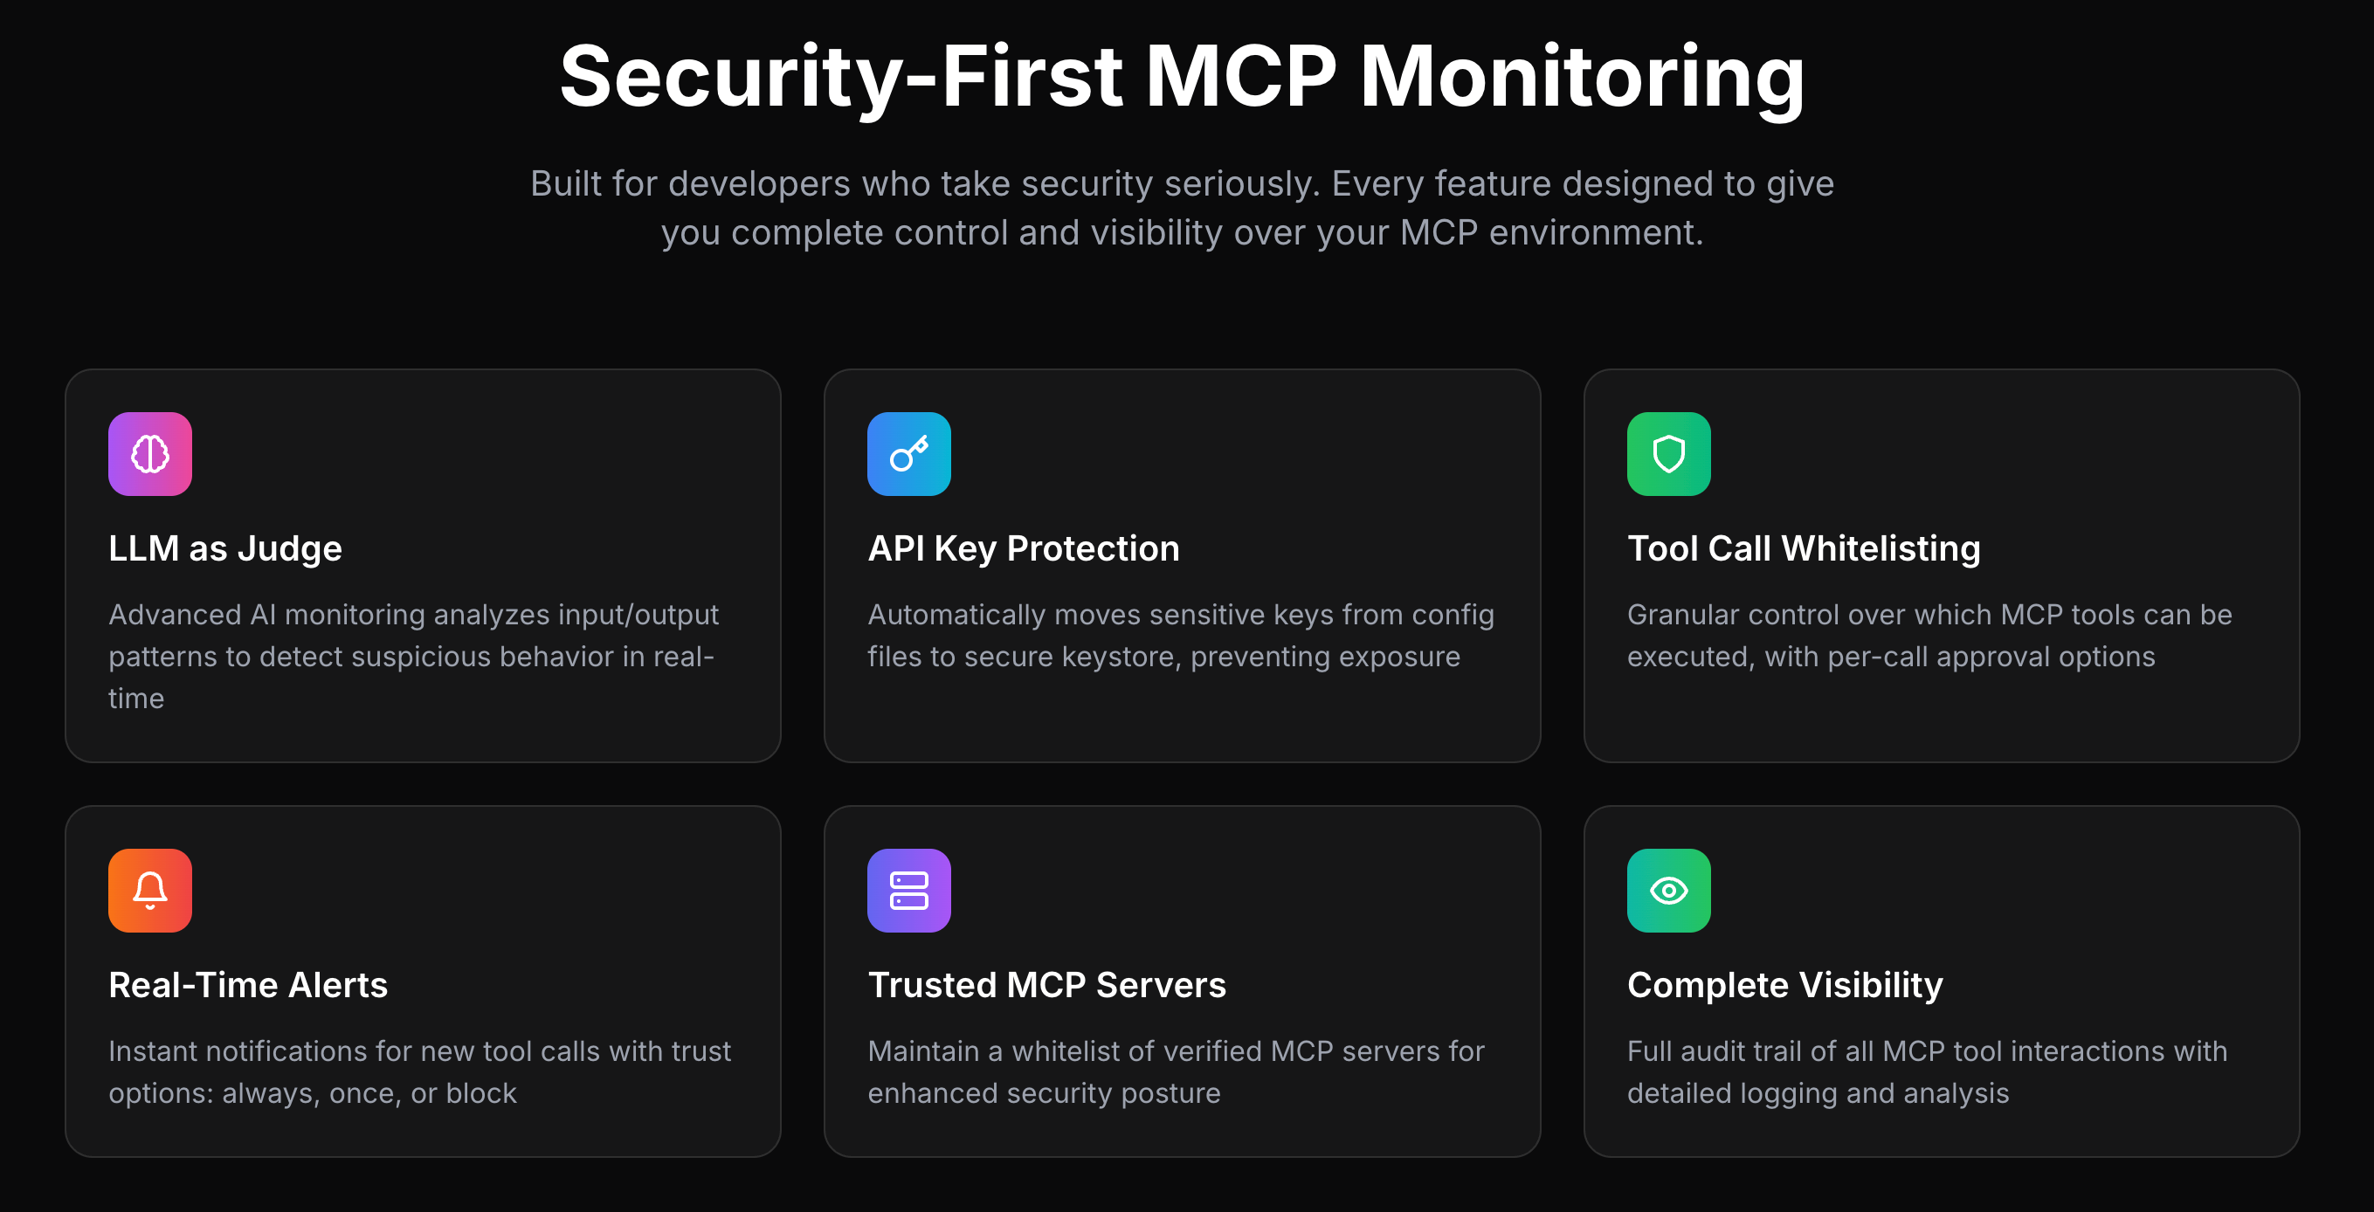Open the Trusted MCP Servers heading
This screenshot has height=1212, width=2374.
(1046, 985)
